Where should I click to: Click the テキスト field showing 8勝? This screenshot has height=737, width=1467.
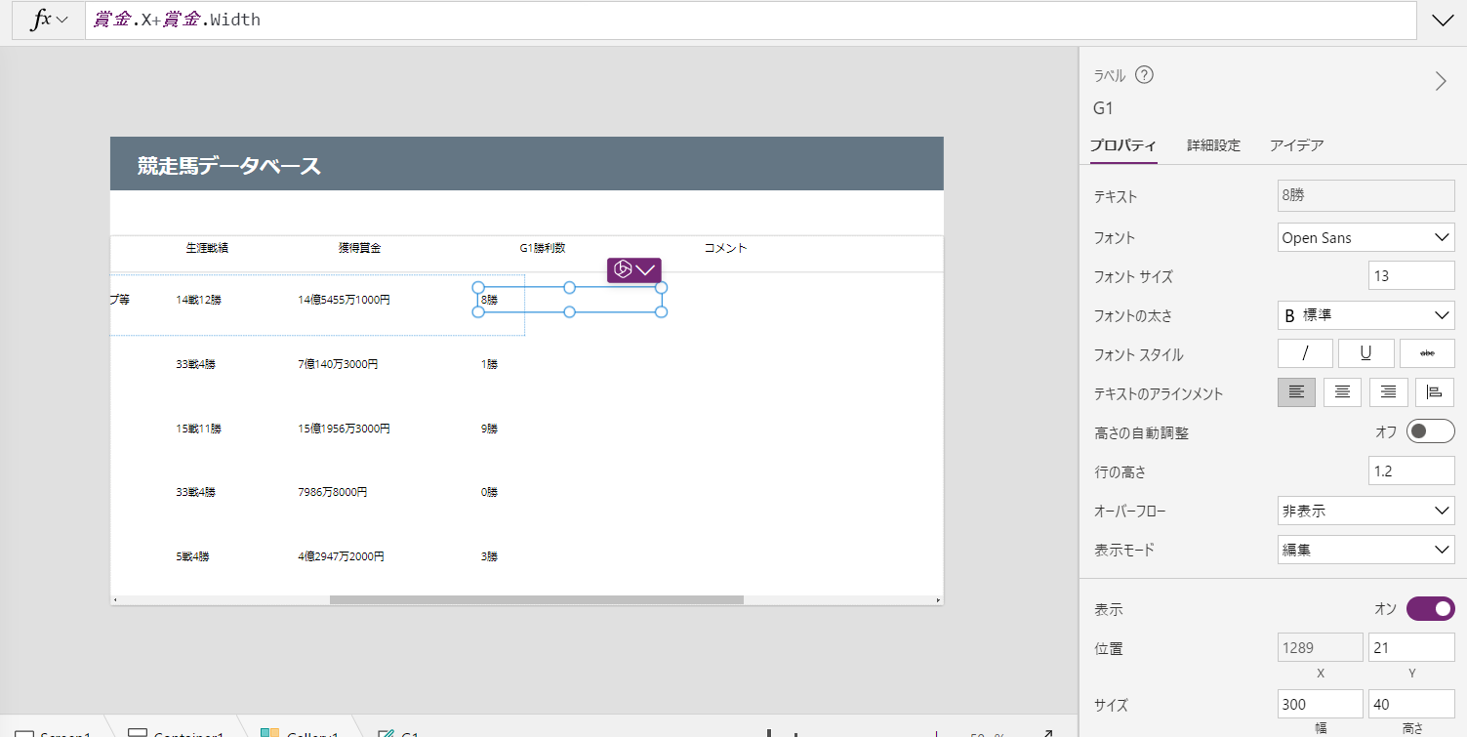(1366, 196)
